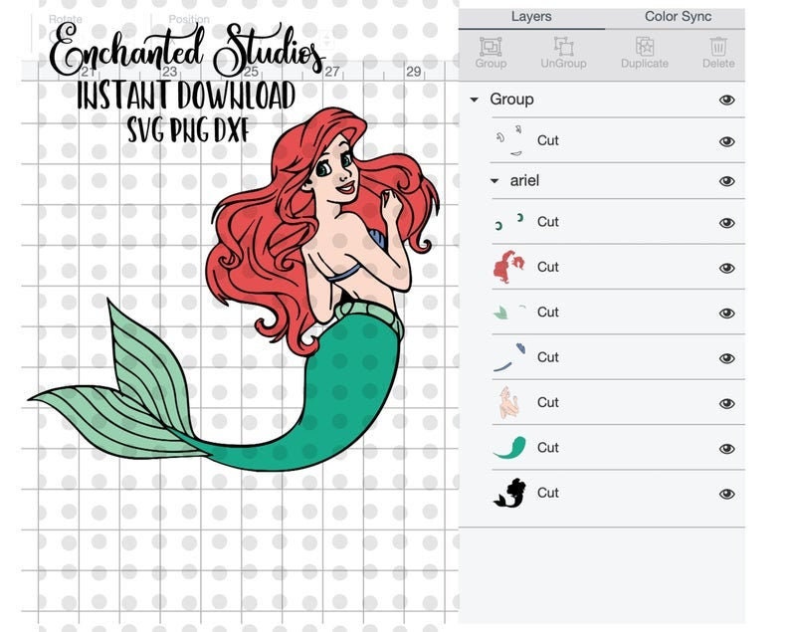Hide the top Group layer
The image size is (790, 632).
click(x=726, y=100)
